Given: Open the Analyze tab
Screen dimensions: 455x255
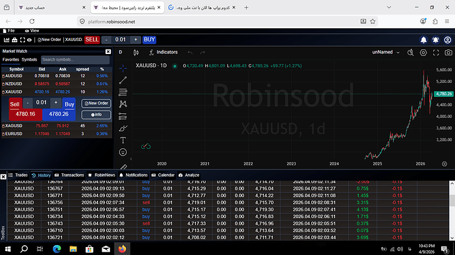Looking at the screenshot, I should [189, 175].
